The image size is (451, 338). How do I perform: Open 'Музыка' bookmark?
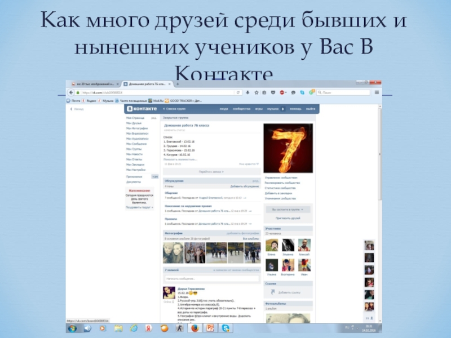pyautogui.click(x=106, y=101)
